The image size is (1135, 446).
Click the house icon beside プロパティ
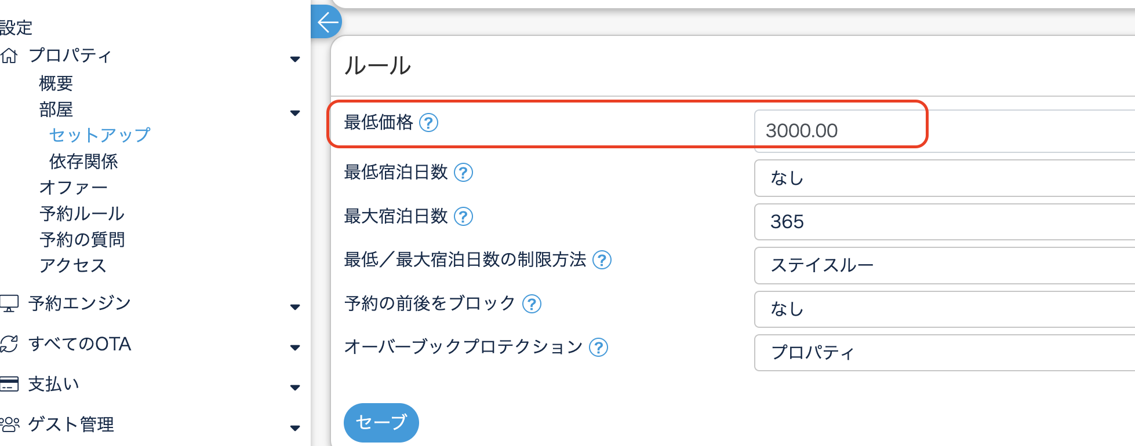[x=9, y=56]
